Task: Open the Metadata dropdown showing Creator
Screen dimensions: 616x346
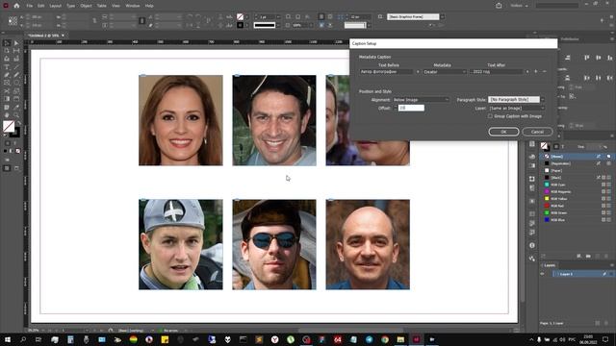Action: click(x=445, y=72)
